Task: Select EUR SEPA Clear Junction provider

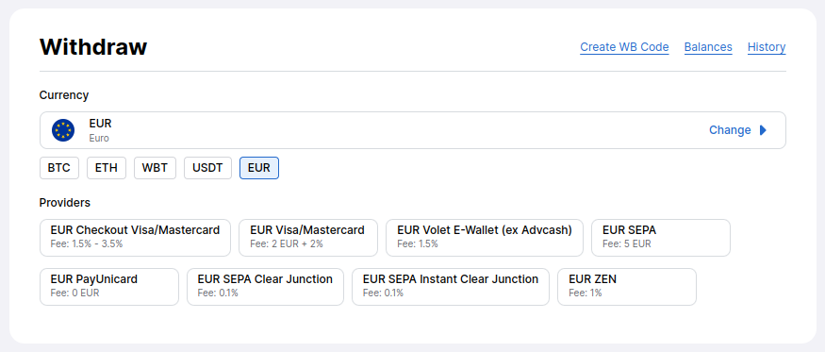Action: [x=265, y=287]
